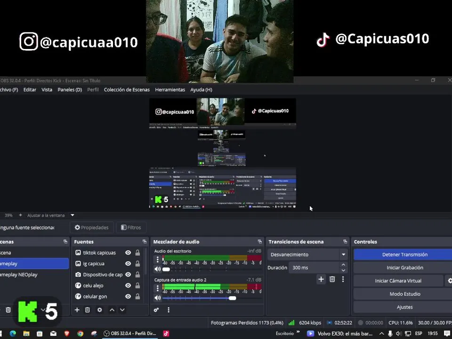
Task: Hide the celular gon source
Action: click(128, 296)
